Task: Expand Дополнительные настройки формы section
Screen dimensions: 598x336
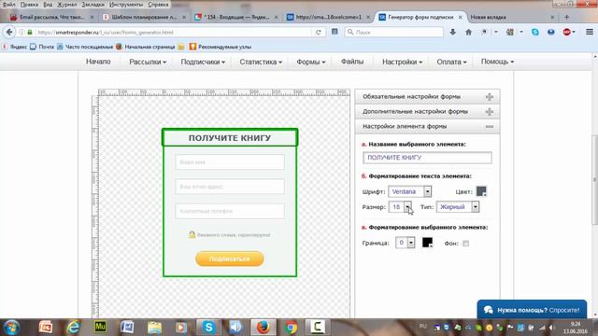Action: [x=427, y=112]
